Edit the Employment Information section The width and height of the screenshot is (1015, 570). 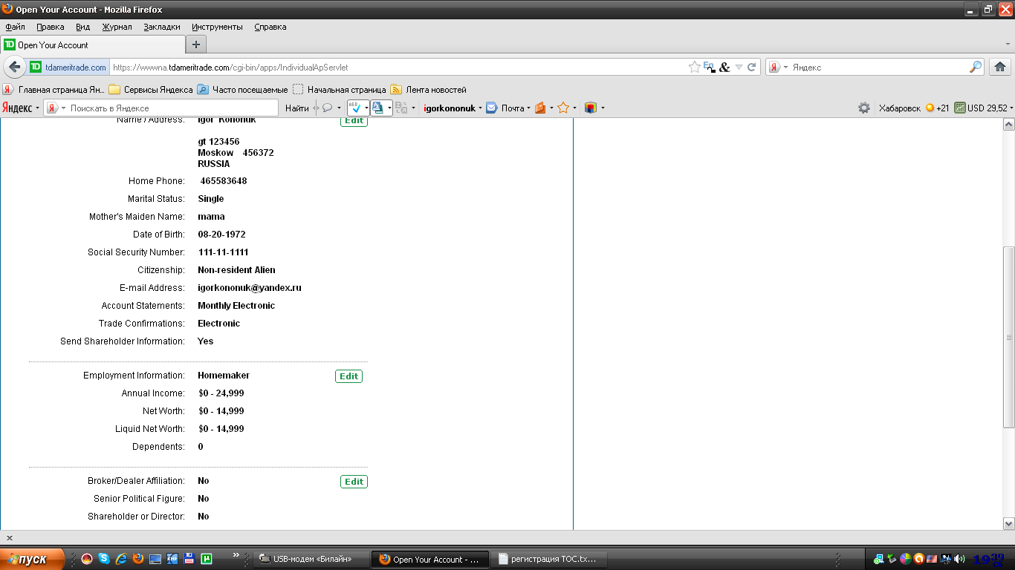coord(349,376)
